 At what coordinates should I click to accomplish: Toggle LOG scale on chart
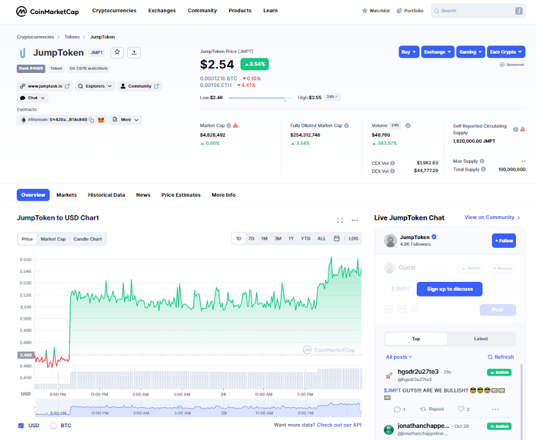tap(354, 238)
